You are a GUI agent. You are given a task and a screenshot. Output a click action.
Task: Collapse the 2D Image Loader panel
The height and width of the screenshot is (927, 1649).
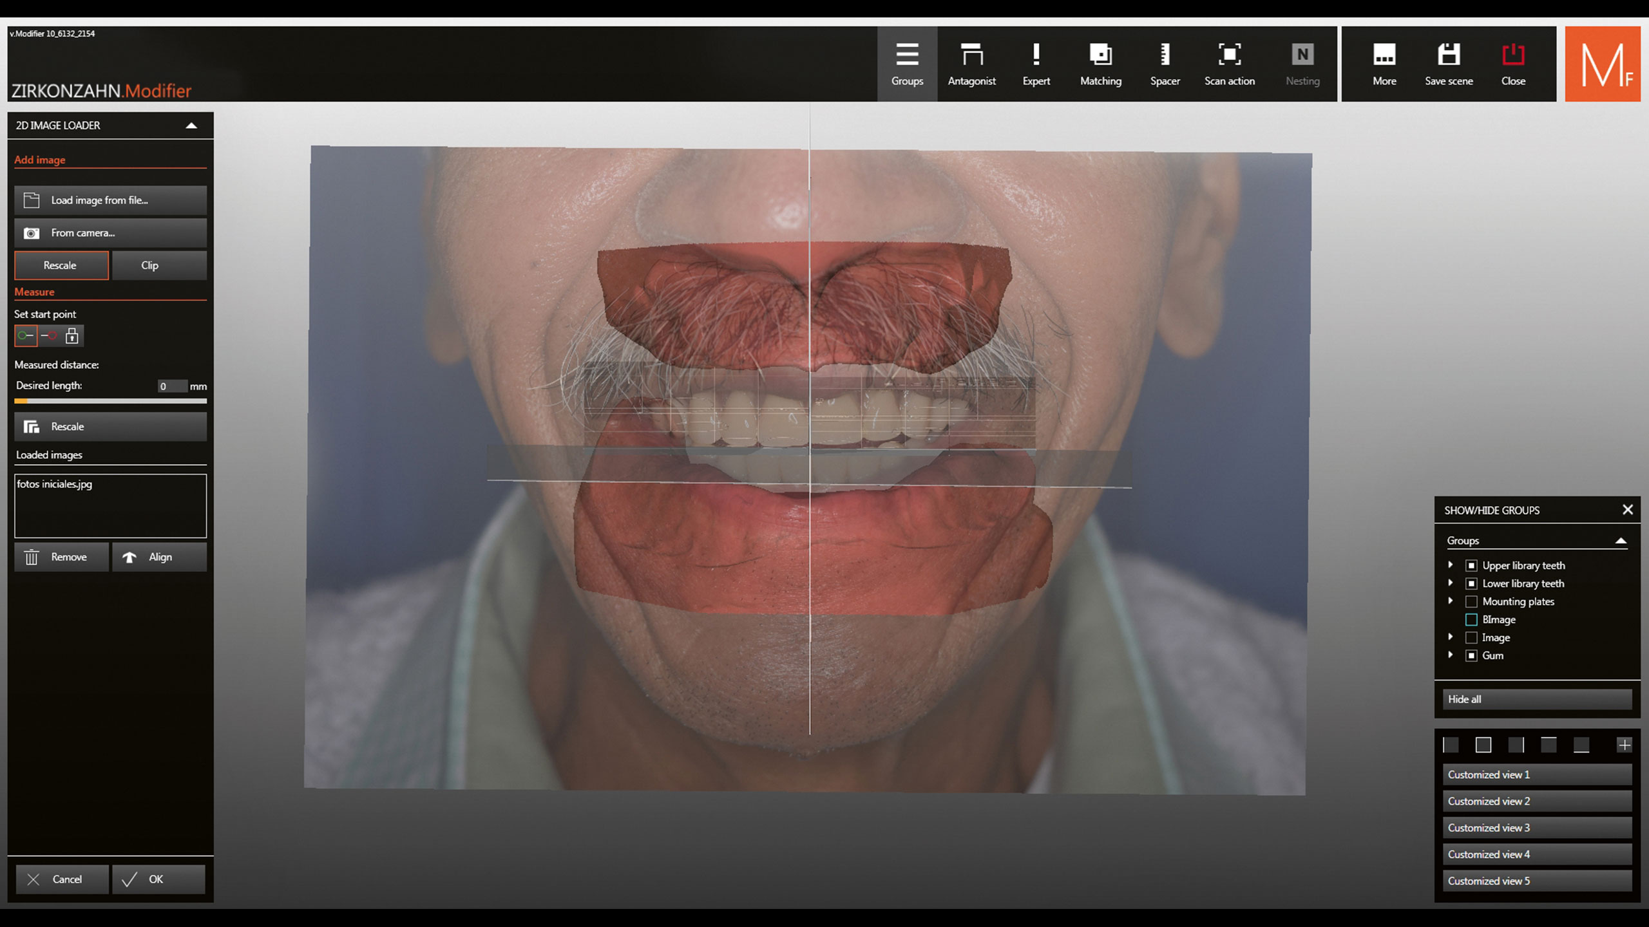191,126
